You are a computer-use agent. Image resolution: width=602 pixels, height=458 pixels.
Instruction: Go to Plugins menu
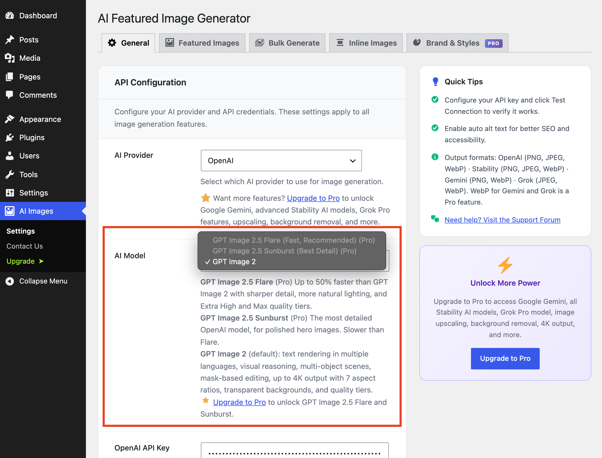click(x=43, y=137)
